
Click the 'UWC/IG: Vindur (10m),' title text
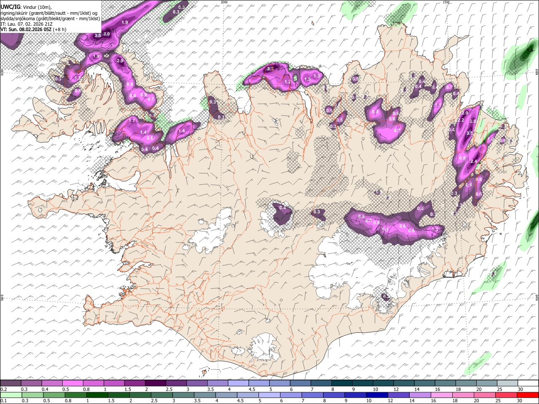pos(26,7)
